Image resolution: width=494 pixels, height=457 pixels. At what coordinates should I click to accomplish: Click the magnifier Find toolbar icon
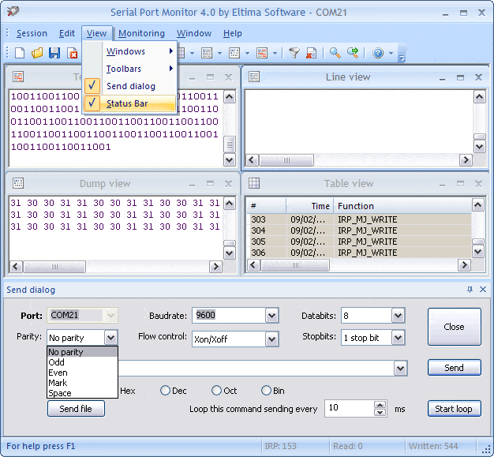click(x=335, y=53)
